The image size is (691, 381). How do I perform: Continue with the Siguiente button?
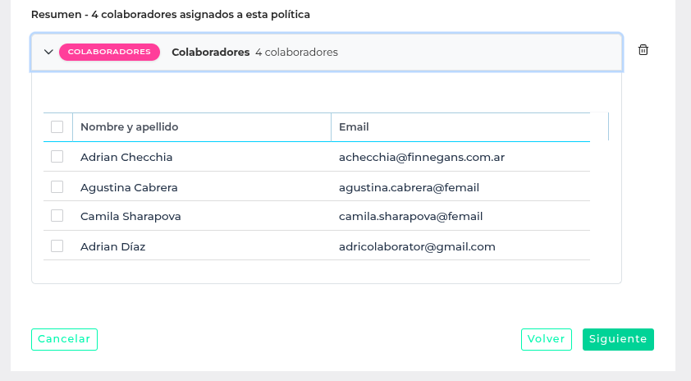point(618,339)
